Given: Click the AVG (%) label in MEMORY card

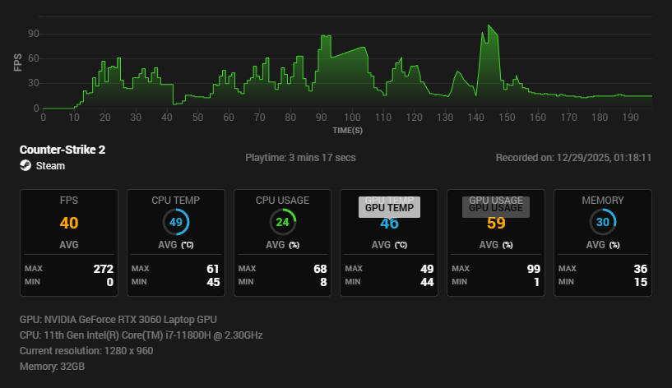Looking at the screenshot, I should tap(603, 245).
